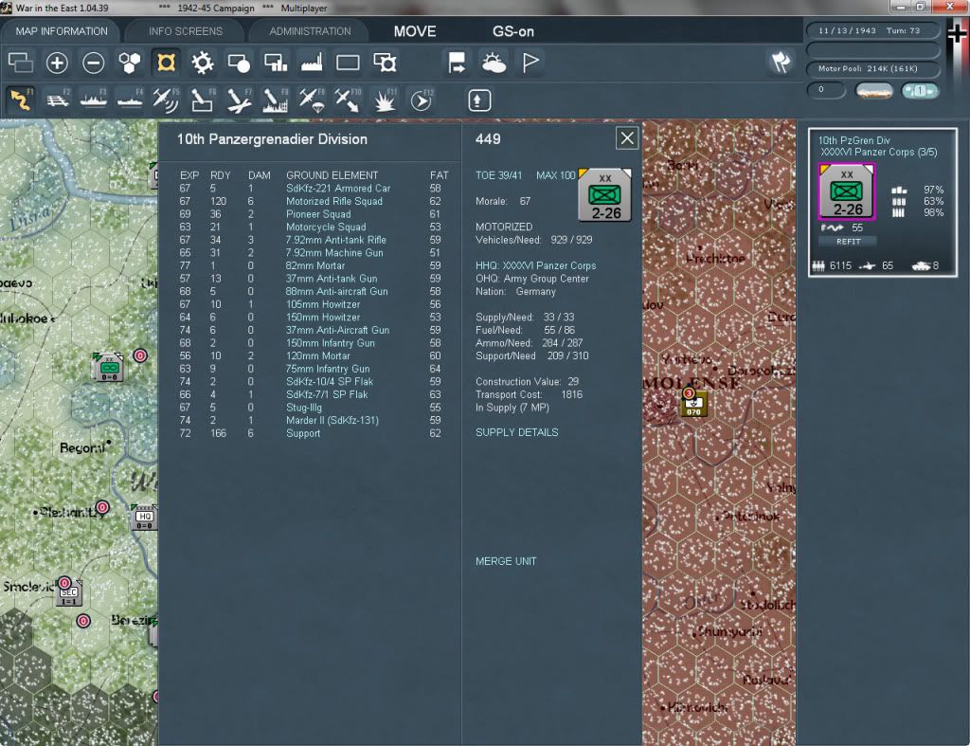Zoom in the map with the plus icon
Viewport: 970px width, 746px height.
click(x=57, y=63)
